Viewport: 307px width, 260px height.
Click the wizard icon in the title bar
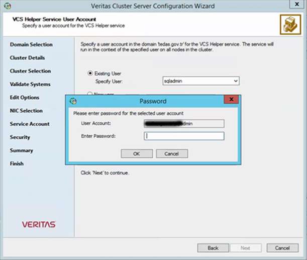point(8,6)
